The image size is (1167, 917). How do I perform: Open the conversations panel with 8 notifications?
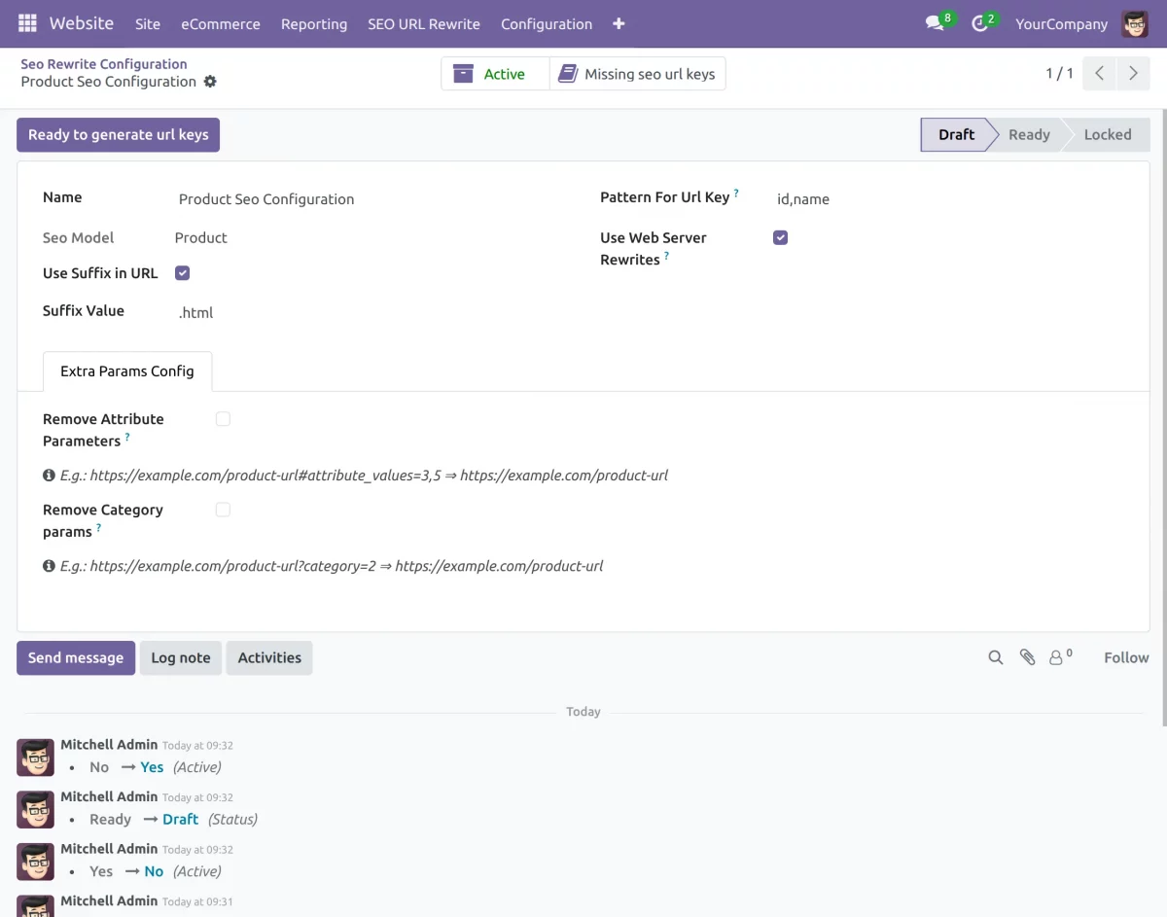[934, 22]
